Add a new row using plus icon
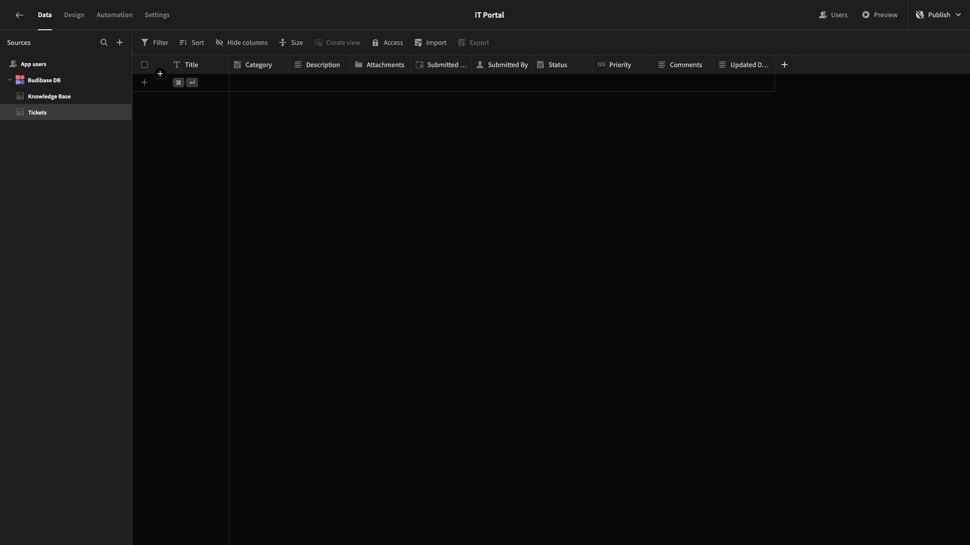This screenshot has width=970, height=545. pos(144,82)
